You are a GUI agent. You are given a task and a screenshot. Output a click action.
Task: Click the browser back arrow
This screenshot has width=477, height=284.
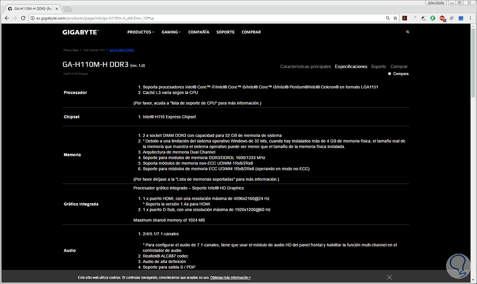[x=7, y=18]
